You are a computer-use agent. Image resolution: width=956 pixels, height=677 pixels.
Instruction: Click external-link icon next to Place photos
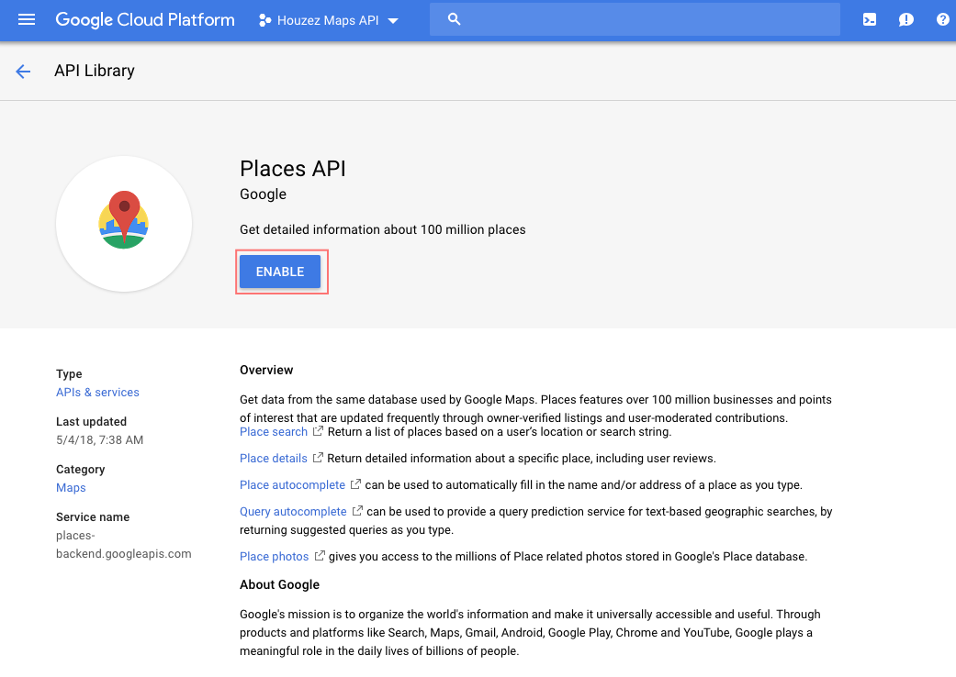[x=320, y=556]
